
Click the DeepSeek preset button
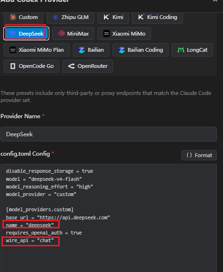click(27, 34)
